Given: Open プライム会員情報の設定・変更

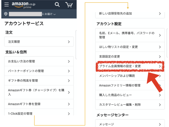Looking at the screenshot, I should click(x=130, y=66).
